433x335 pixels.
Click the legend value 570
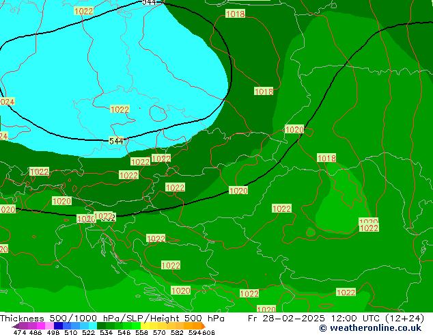[159, 332]
